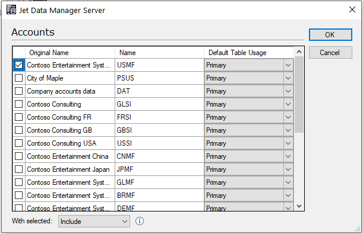Screen dimensions: 363x234
Task: Select the Contoso Consulting USA text
Action: pyautogui.click(x=61, y=143)
